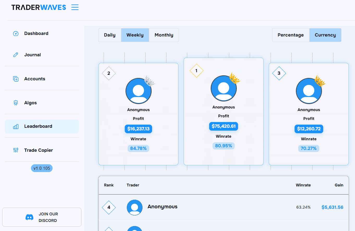Click the Algos robot icon
355x231 pixels.
(15, 102)
